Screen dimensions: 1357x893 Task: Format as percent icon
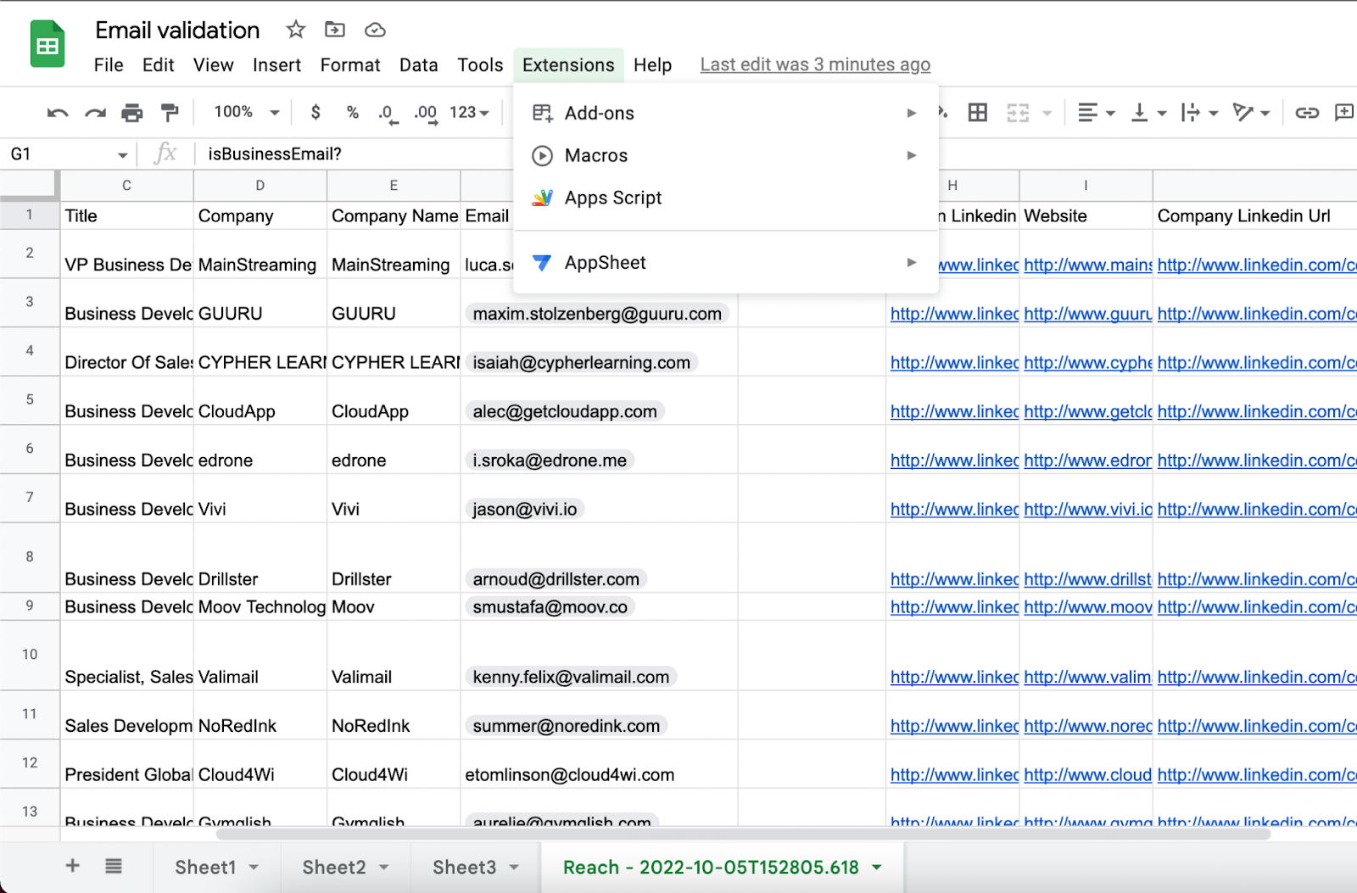pyautogui.click(x=353, y=112)
